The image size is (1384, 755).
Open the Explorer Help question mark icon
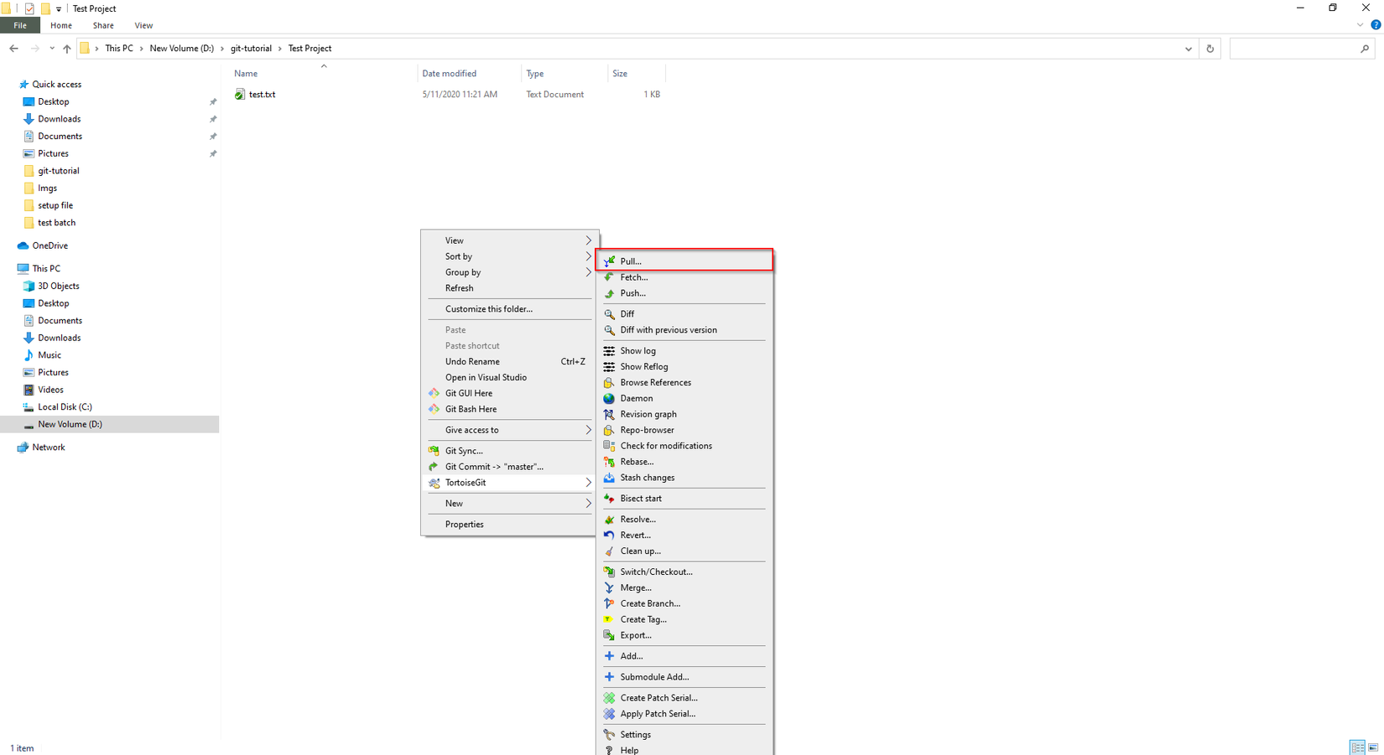point(1376,25)
